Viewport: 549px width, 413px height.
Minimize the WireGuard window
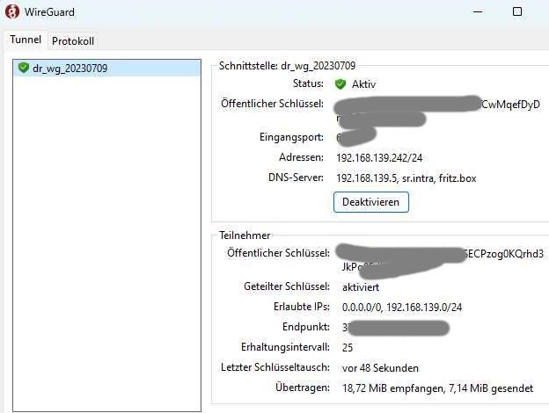[478, 12]
